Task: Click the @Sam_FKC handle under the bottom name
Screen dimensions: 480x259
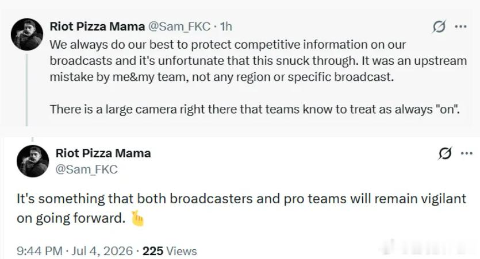Action: click(x=86, y=169)
